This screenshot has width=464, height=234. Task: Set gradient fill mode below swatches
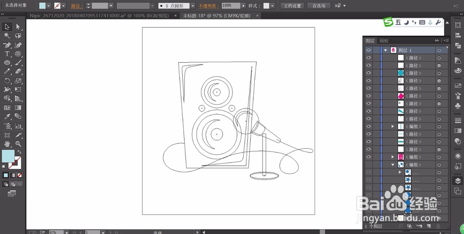[13, 175]
